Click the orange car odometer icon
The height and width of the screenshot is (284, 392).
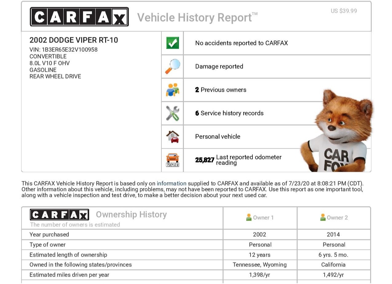pos(172,160)
